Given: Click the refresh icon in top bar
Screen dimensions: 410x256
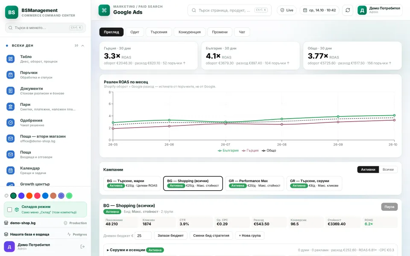Looking at the screenshot, I should [348, 10].
